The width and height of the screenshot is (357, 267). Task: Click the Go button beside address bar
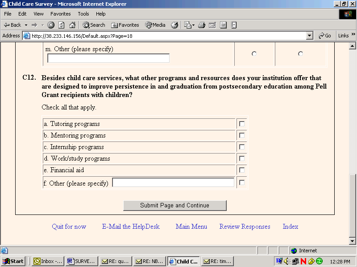[x=325, y=36]
